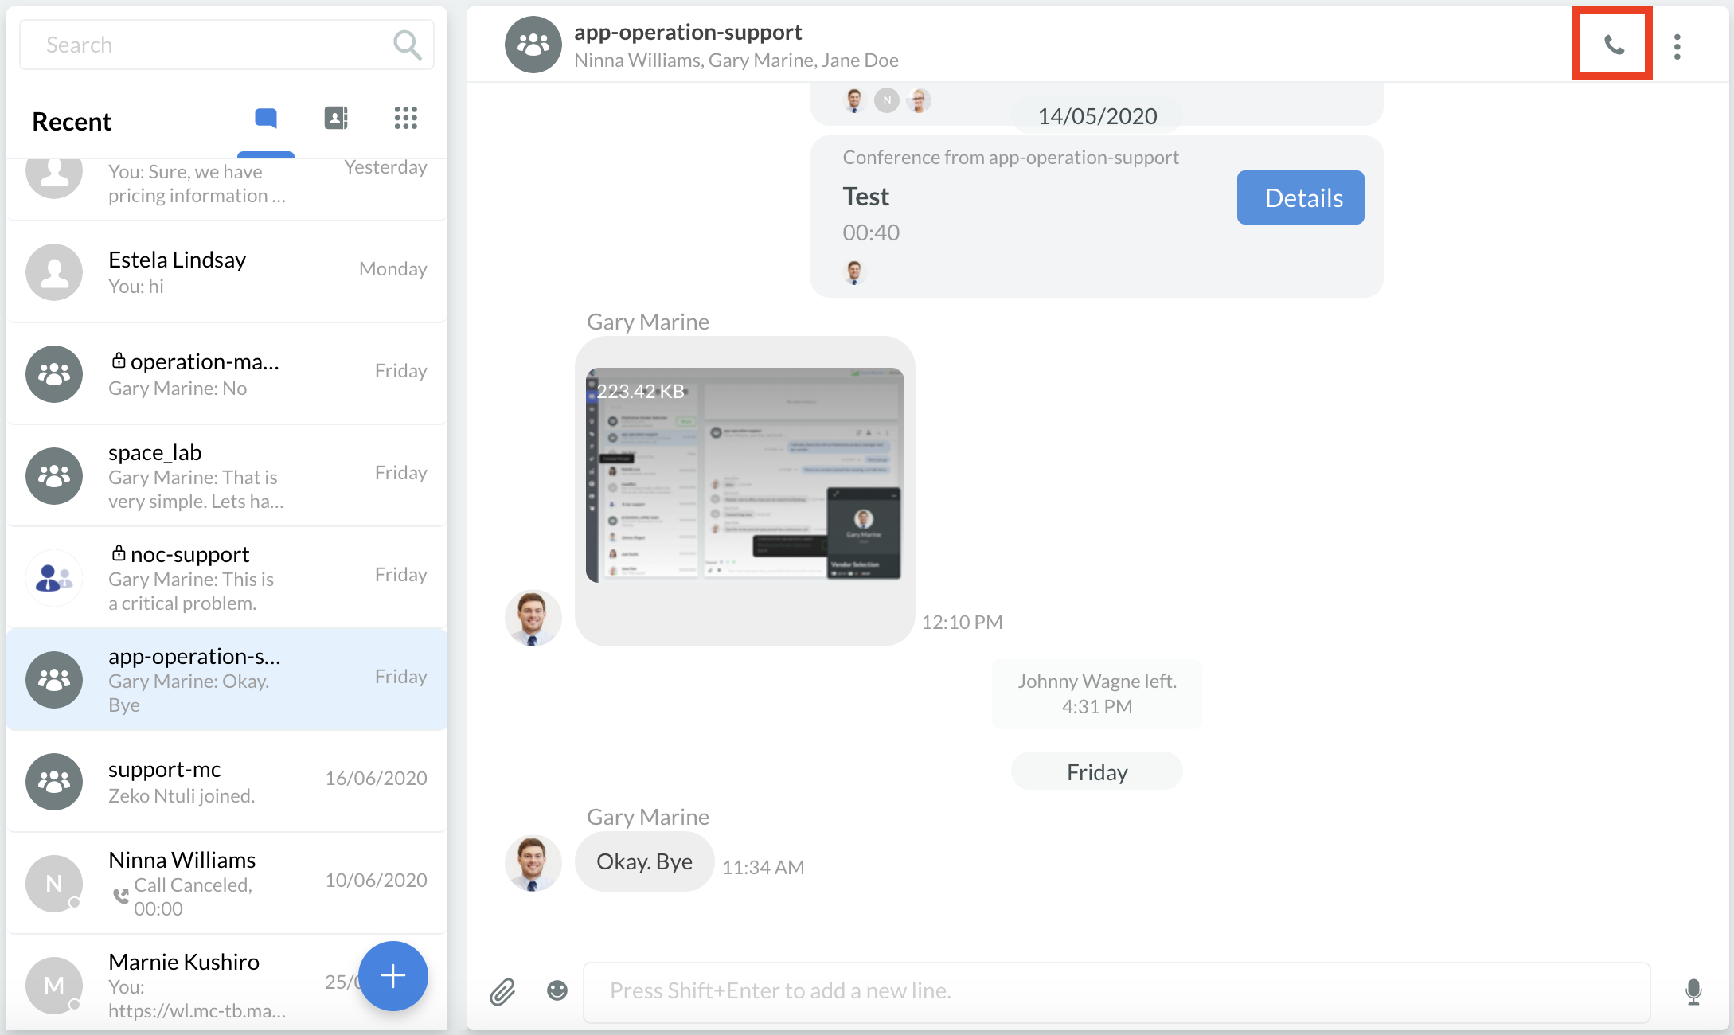Click the blue plus new chat button
The image size is (1734, 1035).
coord(393,975)
